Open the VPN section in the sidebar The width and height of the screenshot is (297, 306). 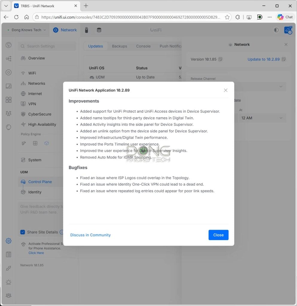coord(33,104)
